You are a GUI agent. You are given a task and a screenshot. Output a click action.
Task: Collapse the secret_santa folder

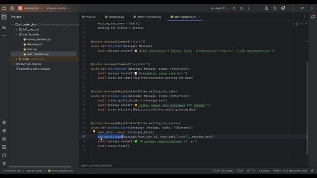tap(16, 34)
